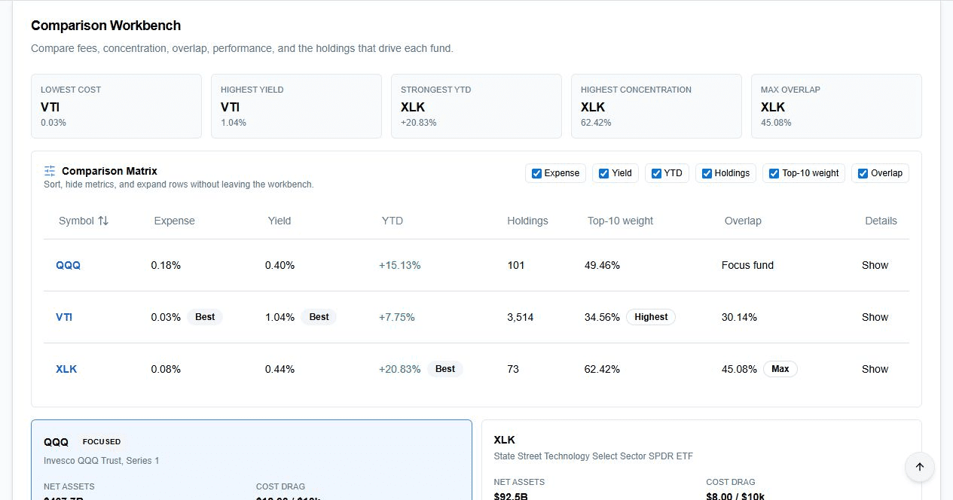
Task: Click Invesco QQQ Trust, Series 1 text
Action: point(102,460)
